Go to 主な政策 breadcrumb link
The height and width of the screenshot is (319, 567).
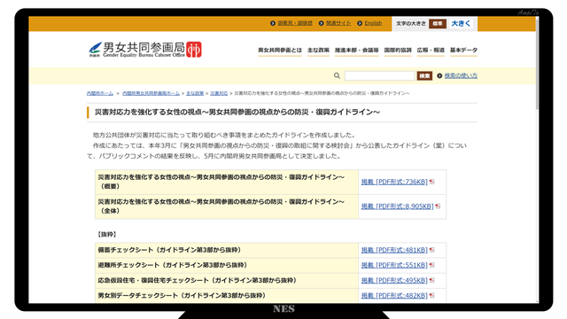[195, 93]
